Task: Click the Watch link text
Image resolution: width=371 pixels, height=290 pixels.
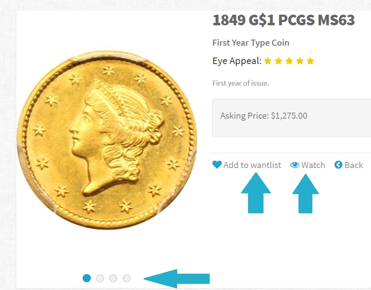Action: 313,165
